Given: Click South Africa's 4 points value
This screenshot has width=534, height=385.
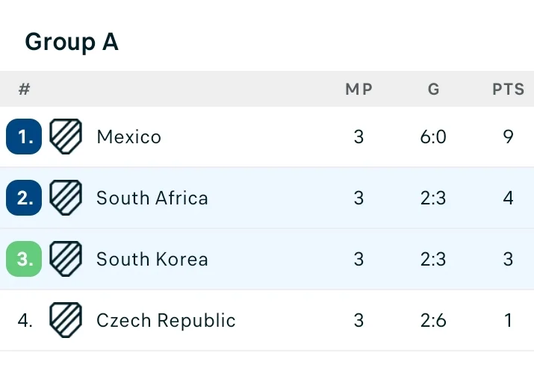Looking at the screenshot, I should pos(508,198).
